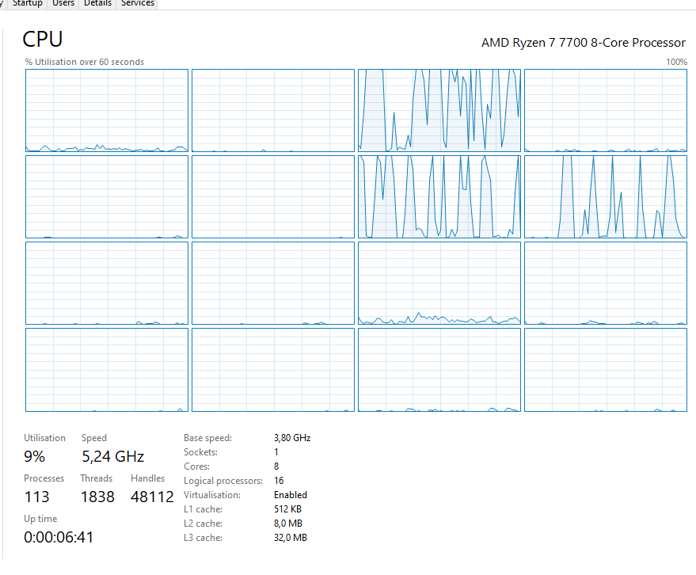The width and height of the screenshot is (696, 575).
Task: Select the 32,0 MB L3 cache value
Action: tap(291, 537)
